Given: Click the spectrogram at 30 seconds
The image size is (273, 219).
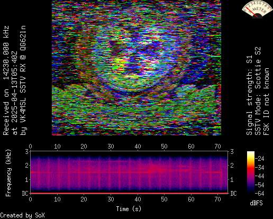Looking at the screenshot, I should [x=111, y=172].
